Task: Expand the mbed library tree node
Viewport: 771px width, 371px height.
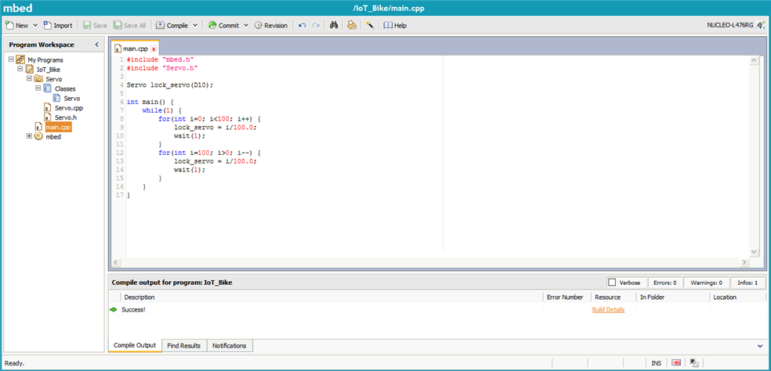Action: tap(30, 136)
